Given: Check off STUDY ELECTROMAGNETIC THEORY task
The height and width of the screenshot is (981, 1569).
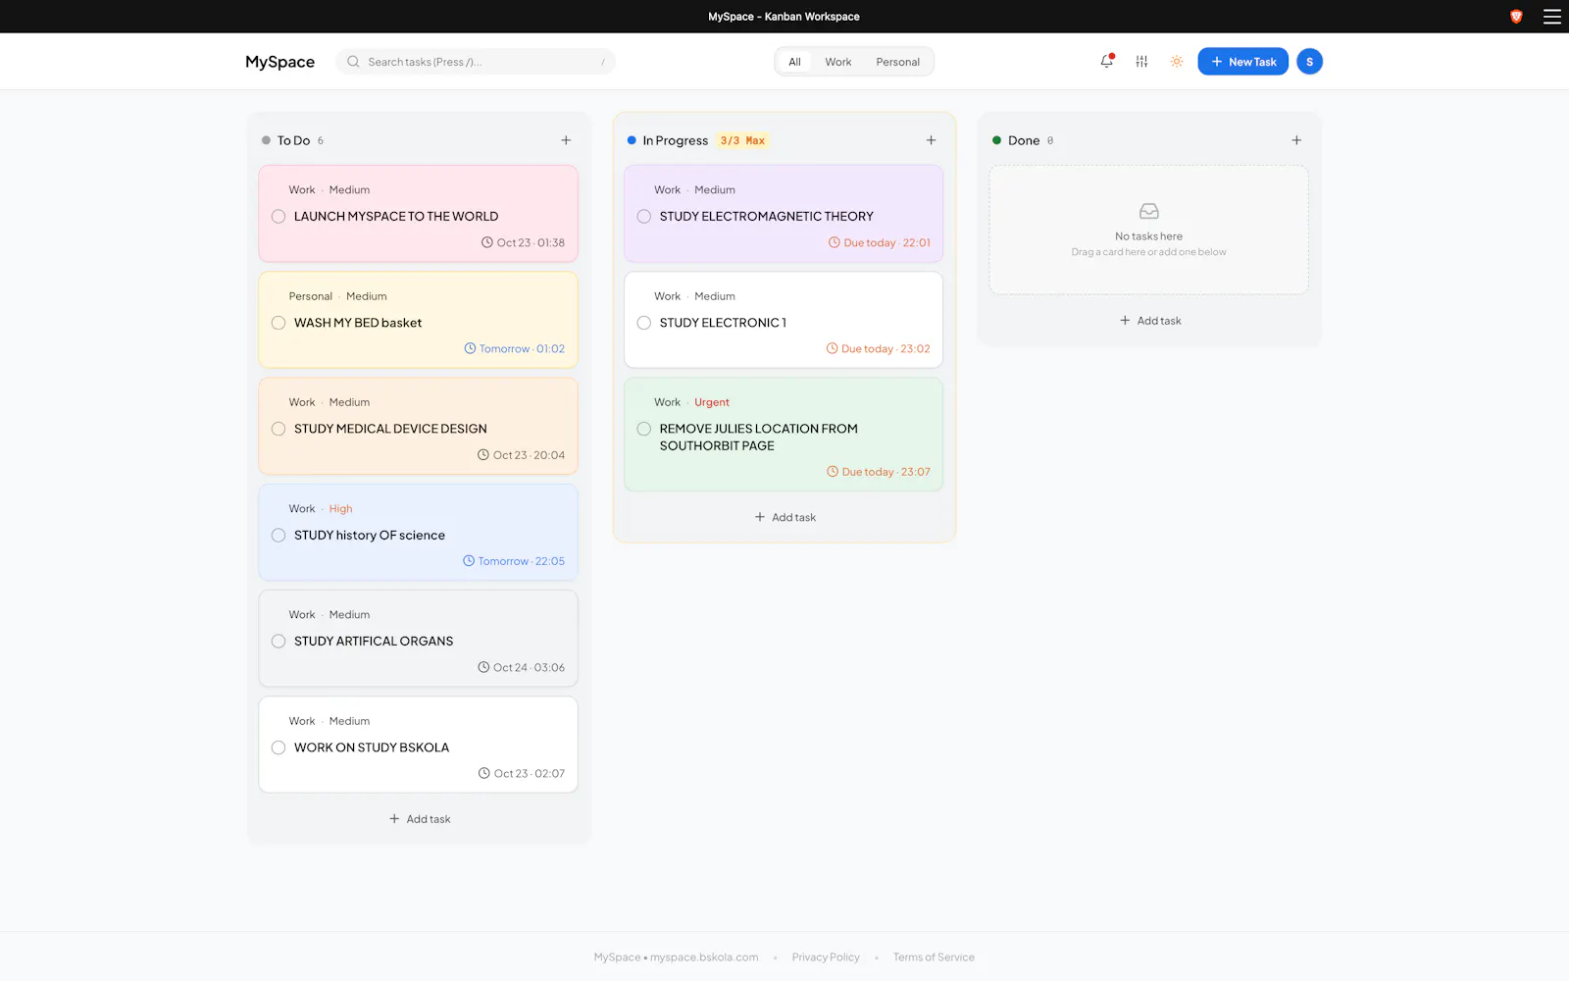Looking at the screenshot, I should pos(644,217).
